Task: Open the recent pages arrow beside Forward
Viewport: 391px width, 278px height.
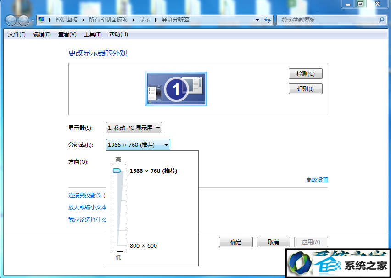Action: tap(32, 21)
